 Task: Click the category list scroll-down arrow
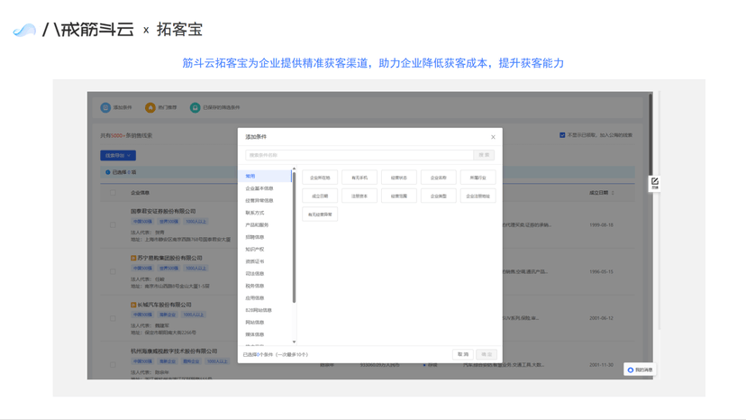coord(294,342)
